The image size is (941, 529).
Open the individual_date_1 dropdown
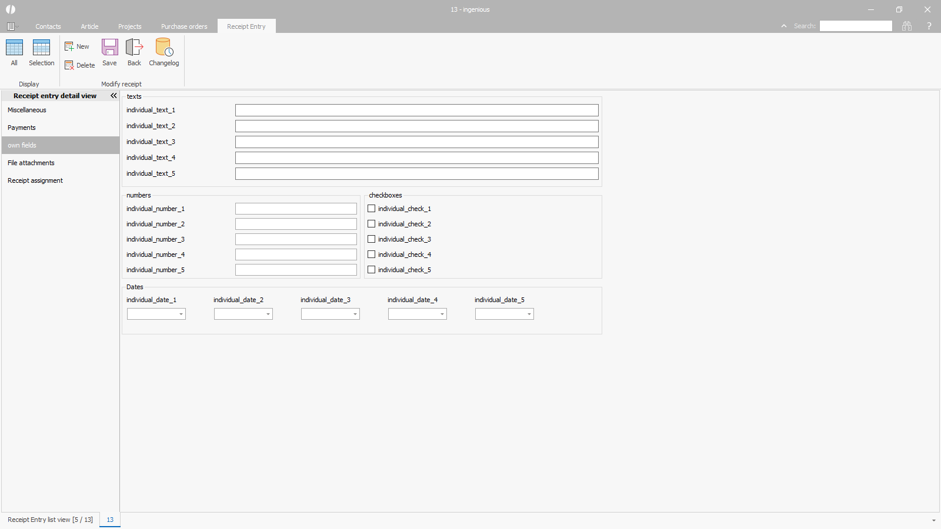click(181, 314)
